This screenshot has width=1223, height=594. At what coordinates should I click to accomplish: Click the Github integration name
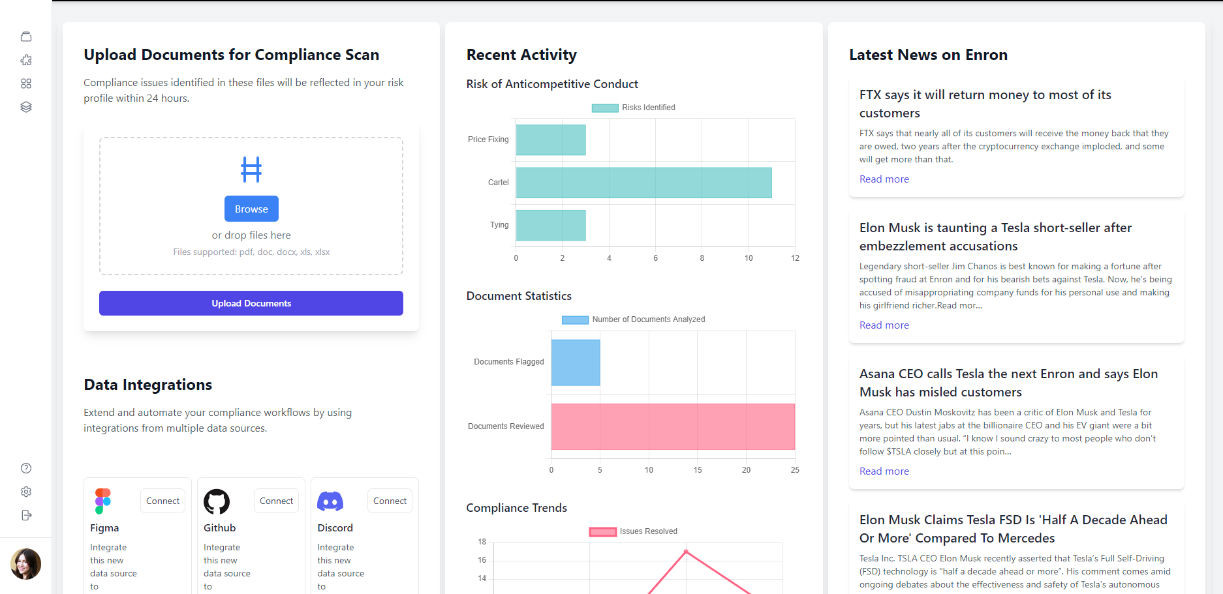[x=219, y=527]
